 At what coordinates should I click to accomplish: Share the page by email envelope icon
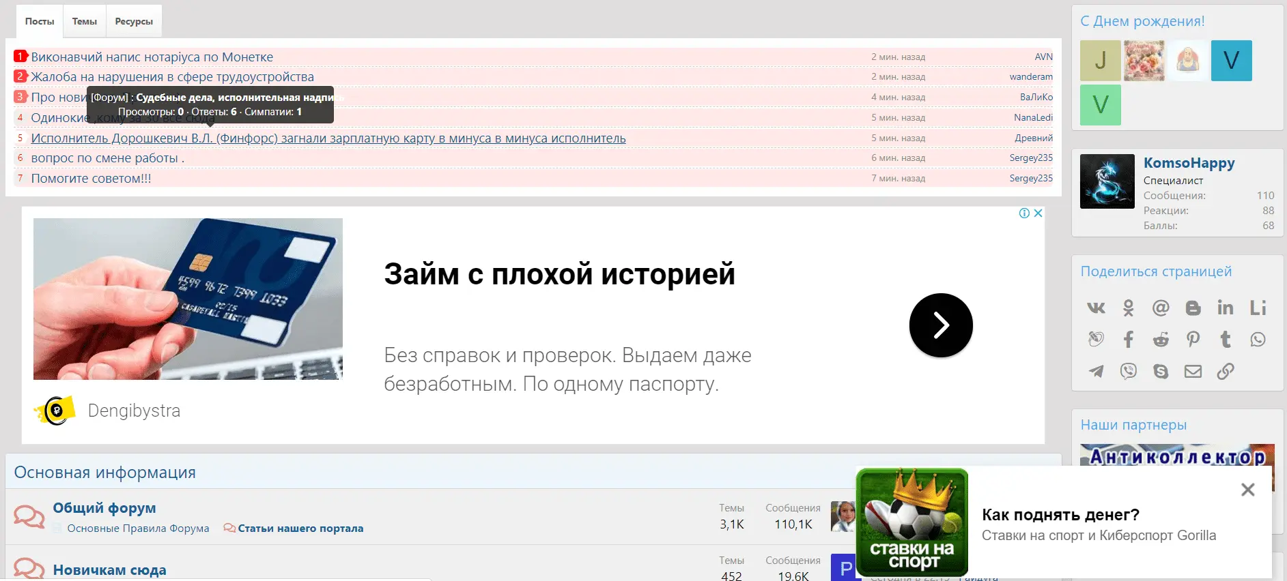tap(1193, 371)
